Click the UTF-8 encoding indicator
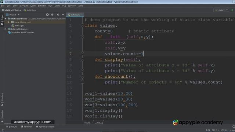 tap(224, 130)
